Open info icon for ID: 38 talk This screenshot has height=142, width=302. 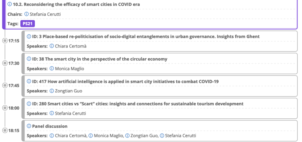(29, 59)
